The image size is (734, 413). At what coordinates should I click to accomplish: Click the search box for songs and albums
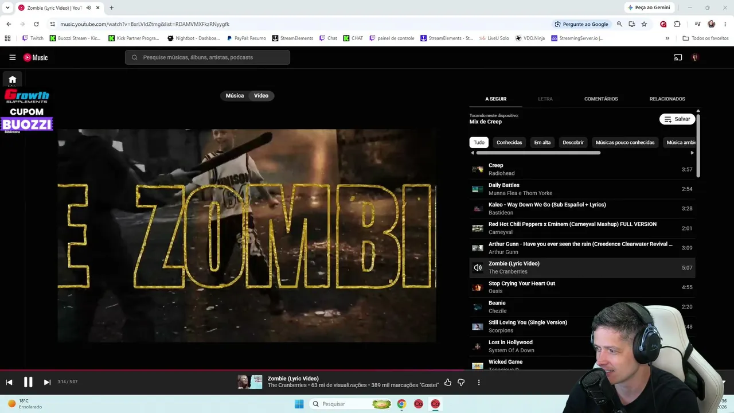tap(208, 57)
